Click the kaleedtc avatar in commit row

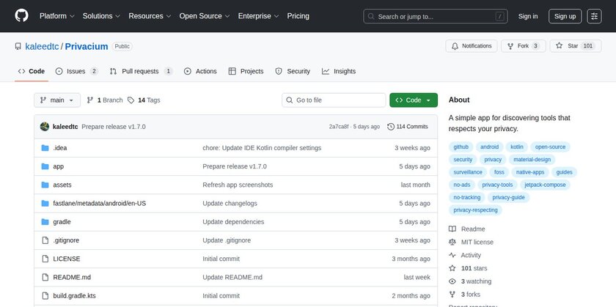coord(45,126)
